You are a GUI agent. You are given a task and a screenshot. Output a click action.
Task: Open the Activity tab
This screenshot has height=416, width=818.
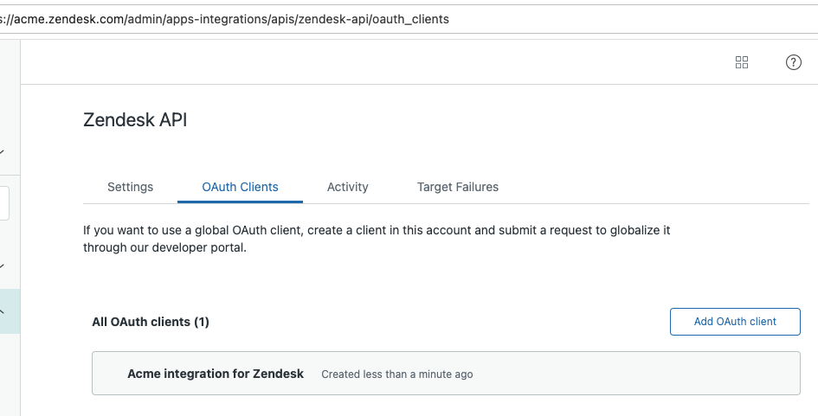[347, 187]
